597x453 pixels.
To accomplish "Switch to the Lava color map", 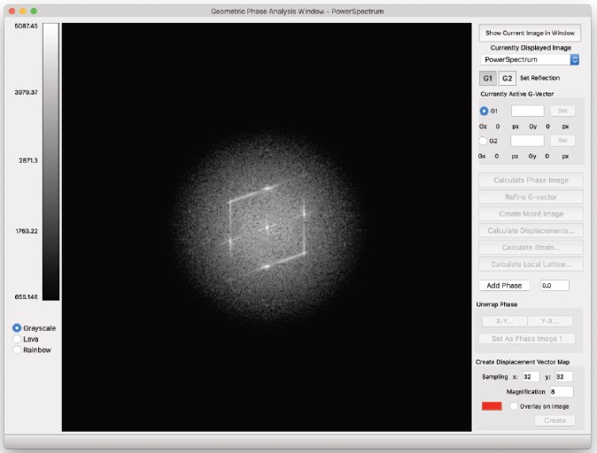I will tap(17, 339).
